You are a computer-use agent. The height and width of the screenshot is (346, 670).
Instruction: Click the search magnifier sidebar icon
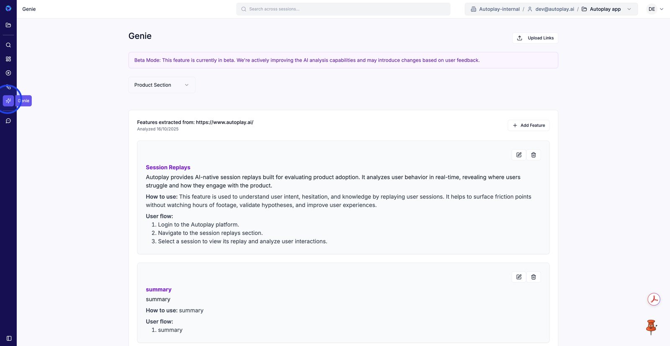(8, 45)
